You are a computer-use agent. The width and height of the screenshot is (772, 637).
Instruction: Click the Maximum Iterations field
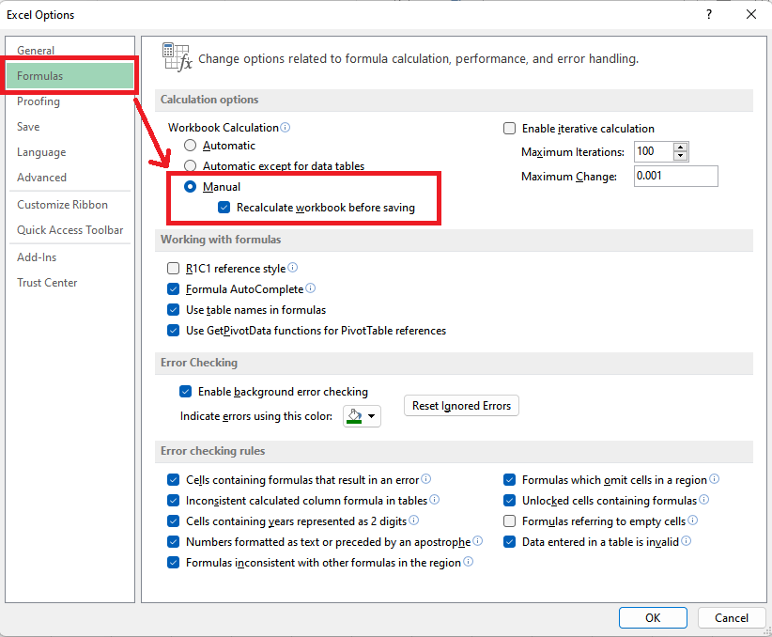click(654, 151)
